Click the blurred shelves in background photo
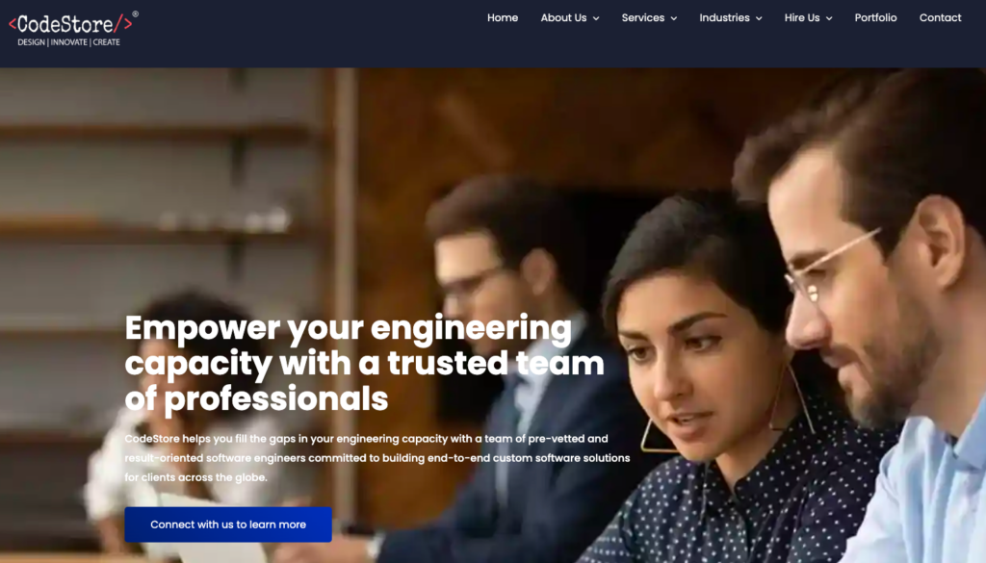This screenshot has height=563, width=986. pos(157,189)
